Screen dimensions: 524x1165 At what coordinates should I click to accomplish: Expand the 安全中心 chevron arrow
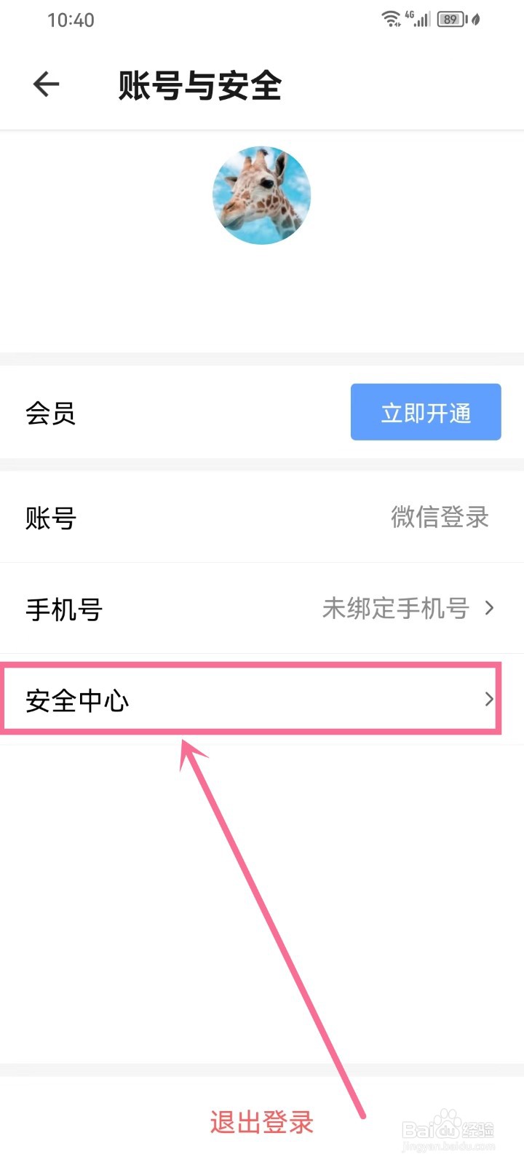tap(489, 699)
